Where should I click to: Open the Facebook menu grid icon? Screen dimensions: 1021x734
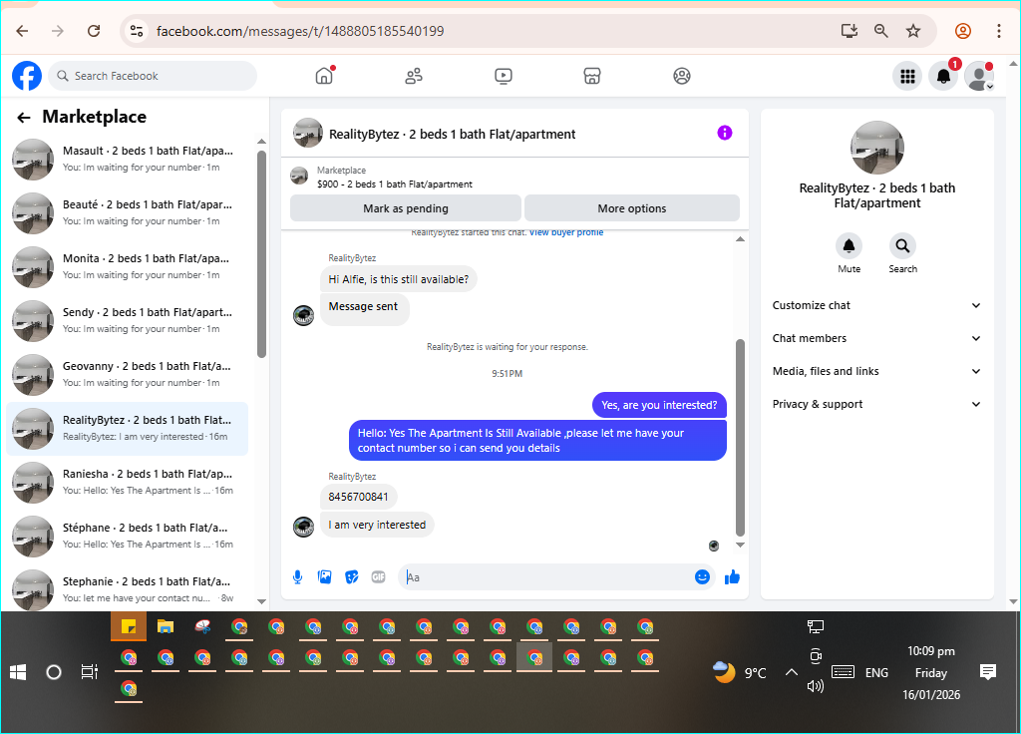(907, 76)
